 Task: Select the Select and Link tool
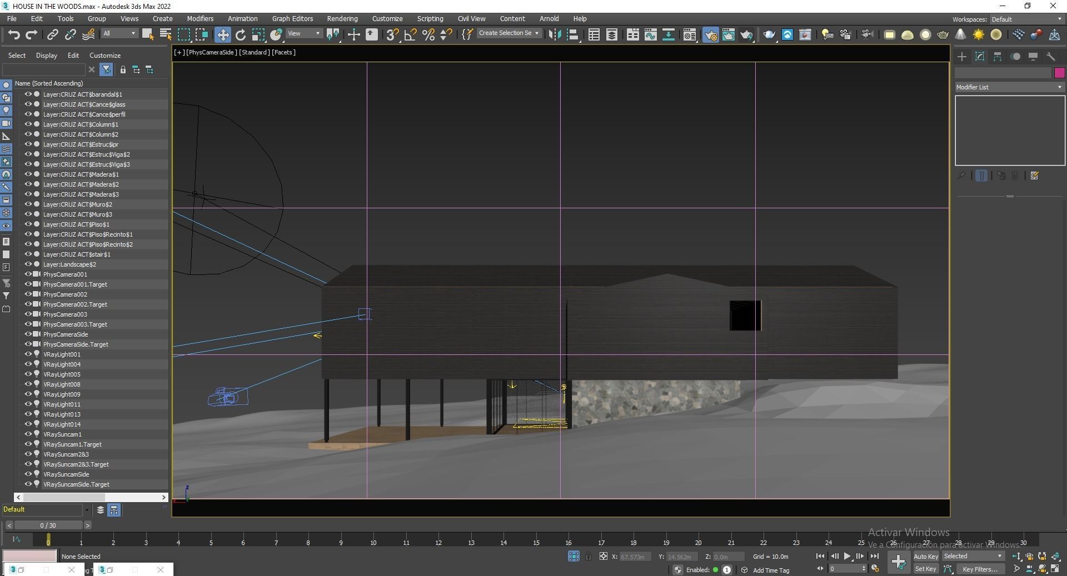[52, 34]
